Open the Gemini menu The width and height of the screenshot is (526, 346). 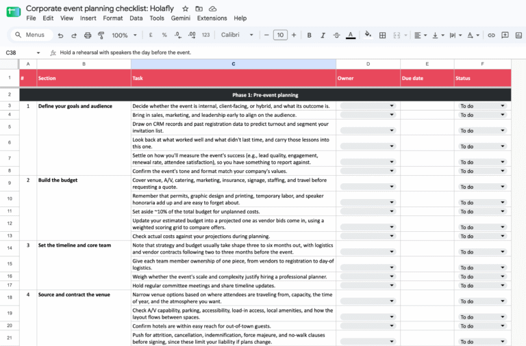point(181,18)
